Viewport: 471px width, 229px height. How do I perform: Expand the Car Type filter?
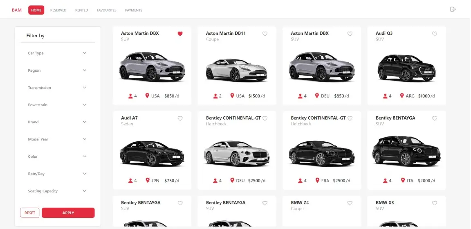(x=57, y=53)
